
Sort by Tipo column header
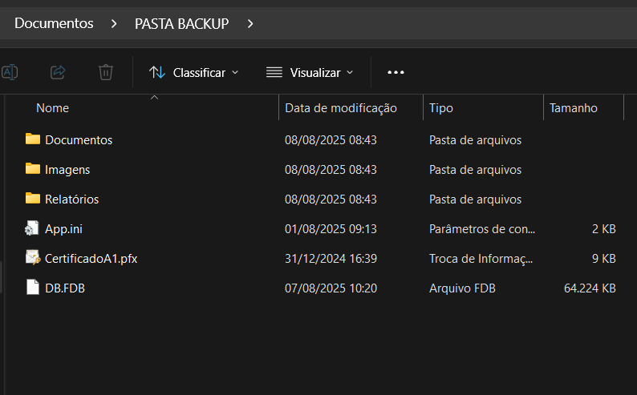(441, 108)
